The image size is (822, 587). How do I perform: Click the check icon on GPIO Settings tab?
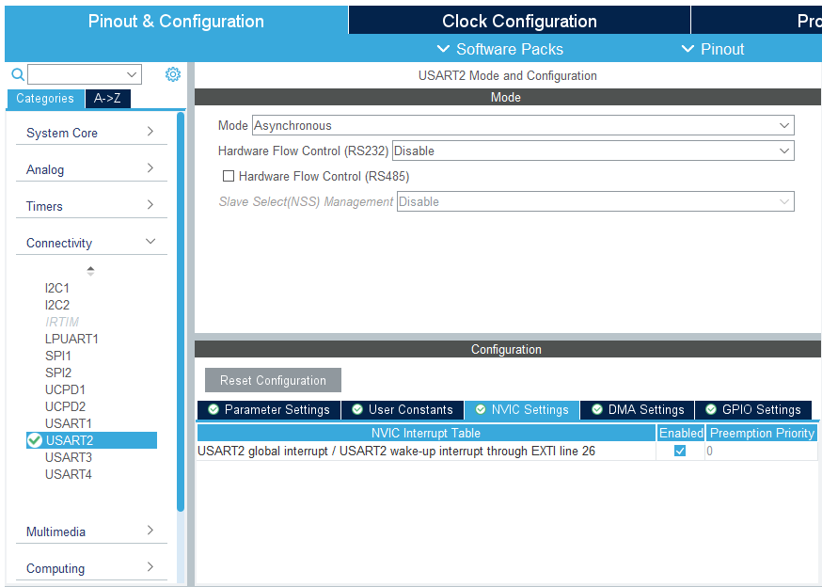(713, 409)
